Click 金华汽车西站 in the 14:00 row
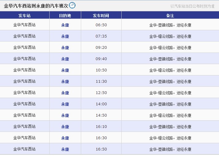 tap(25, 104)
